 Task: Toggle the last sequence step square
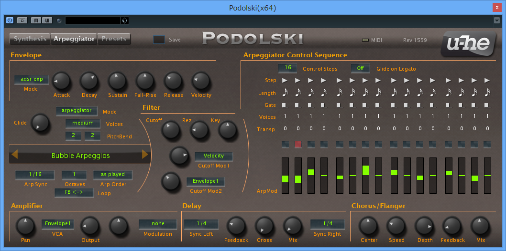pyautogui.click(x=487, y=144)
